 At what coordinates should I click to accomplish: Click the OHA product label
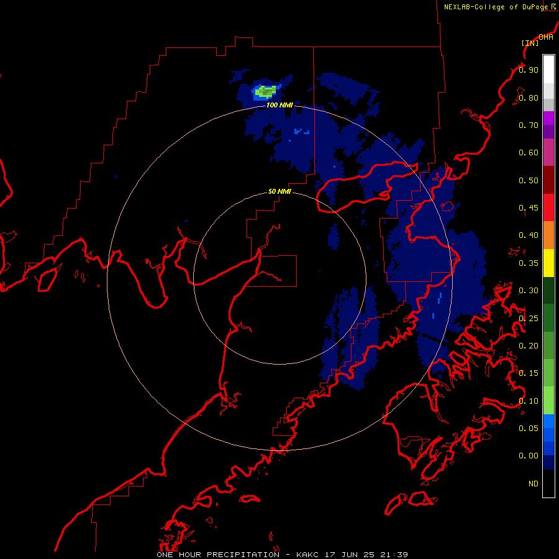click(546, 37)
